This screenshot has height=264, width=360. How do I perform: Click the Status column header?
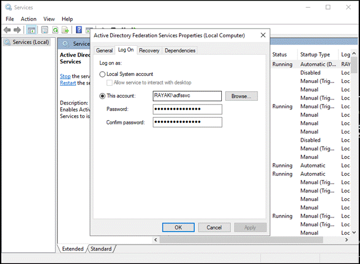[x=280, y=55]
